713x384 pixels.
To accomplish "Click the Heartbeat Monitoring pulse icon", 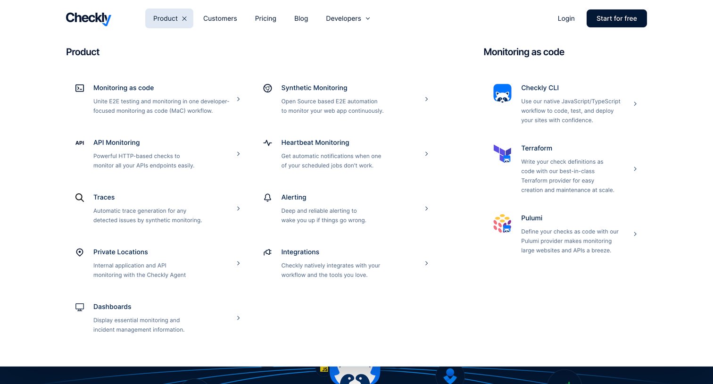I will pyautogui.click(x=267, y=143).
